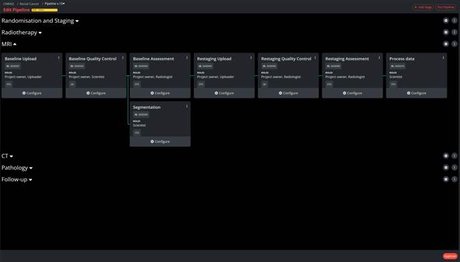460x262 pixels.
Task: Click the ID tag on the Restaging Upload card
Action: pos(205,66)
